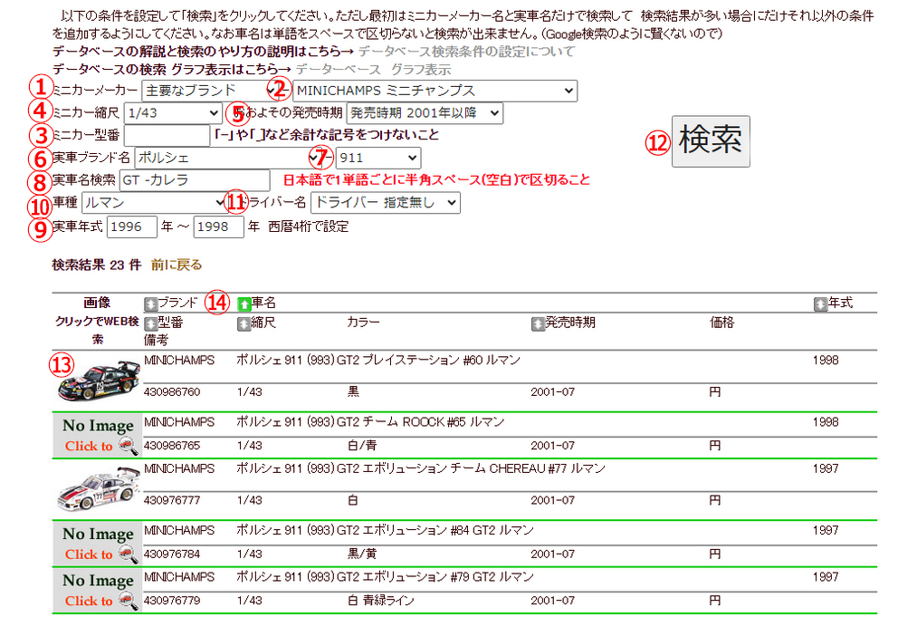This screenshot has width=917, height=617.
Task: Click No Image placeholder for ROOCK #65
Action: 99,436
